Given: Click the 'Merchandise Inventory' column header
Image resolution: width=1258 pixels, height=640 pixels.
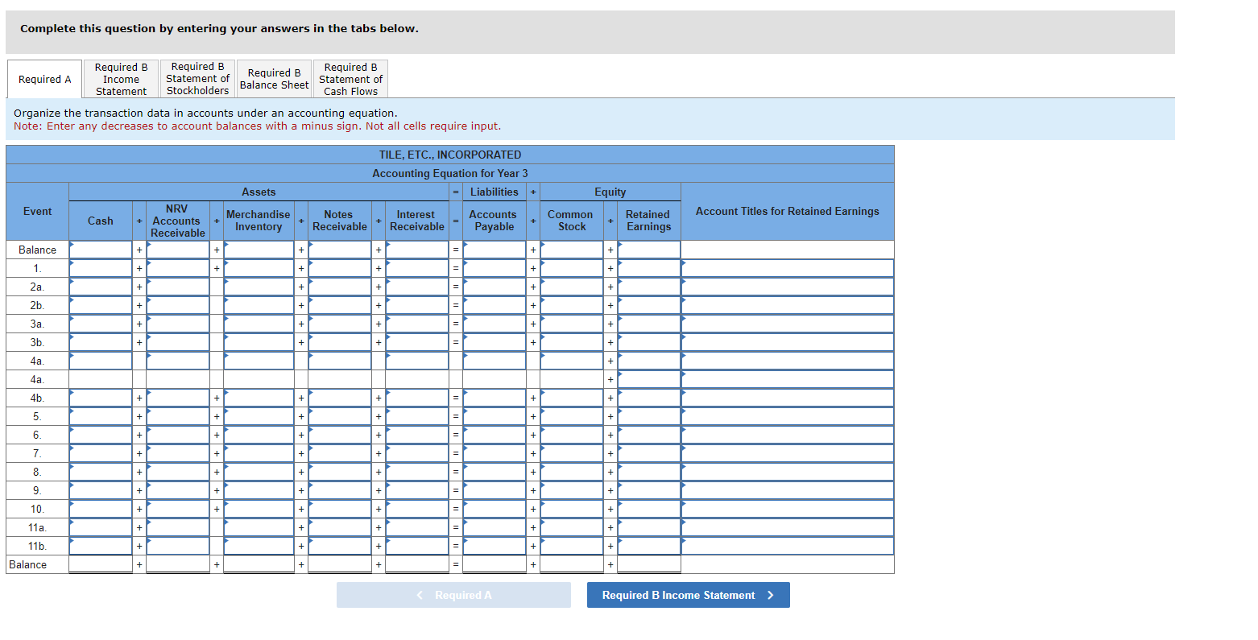Looking at the screenshot, I should (259, 221).
